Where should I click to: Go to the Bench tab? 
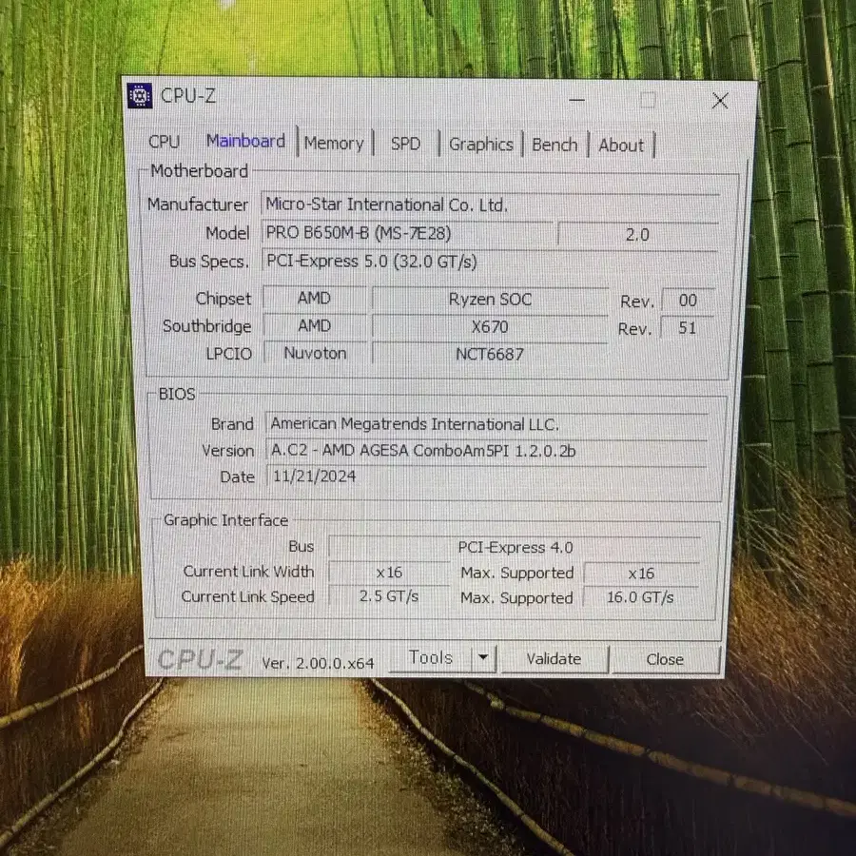[554, 146]
